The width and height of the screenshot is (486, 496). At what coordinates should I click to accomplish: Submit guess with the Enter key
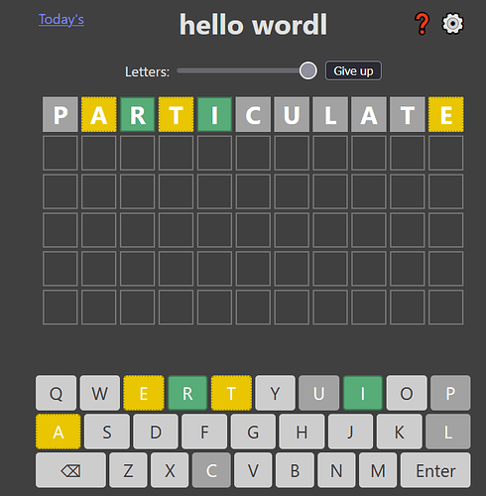(435, 470)
